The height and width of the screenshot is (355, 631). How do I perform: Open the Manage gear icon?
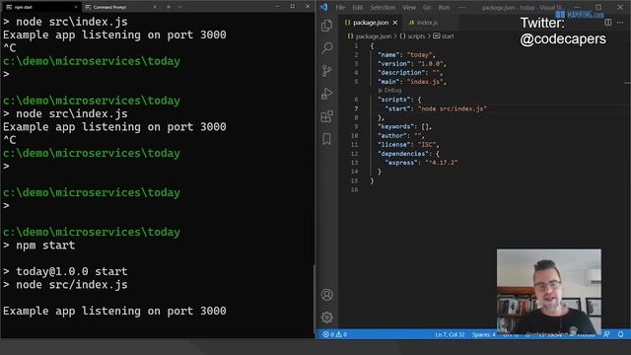pos(326,318)
